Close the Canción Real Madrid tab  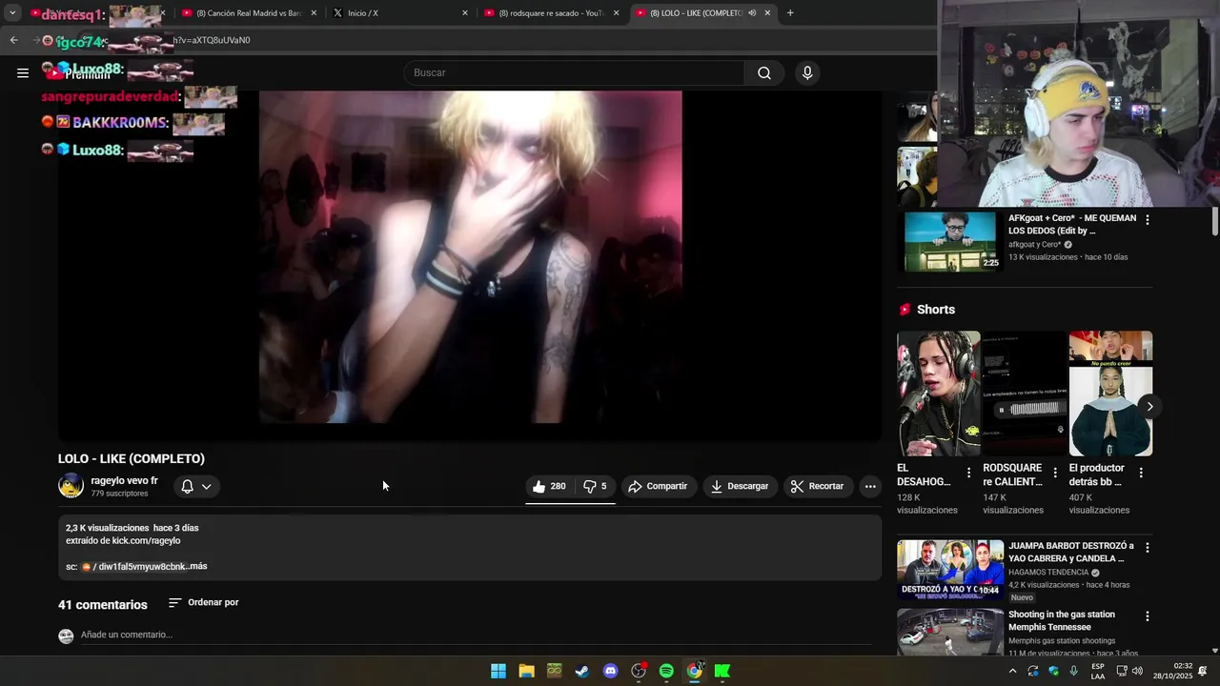point(314,13)
